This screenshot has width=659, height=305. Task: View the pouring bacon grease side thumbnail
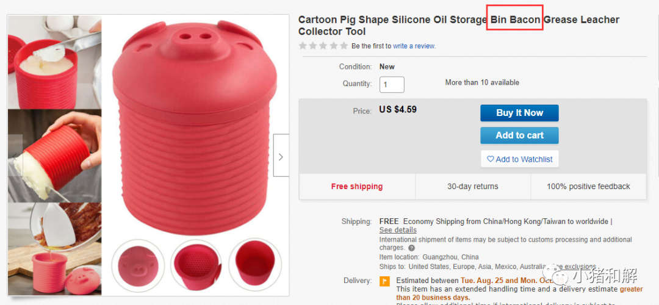55,249
